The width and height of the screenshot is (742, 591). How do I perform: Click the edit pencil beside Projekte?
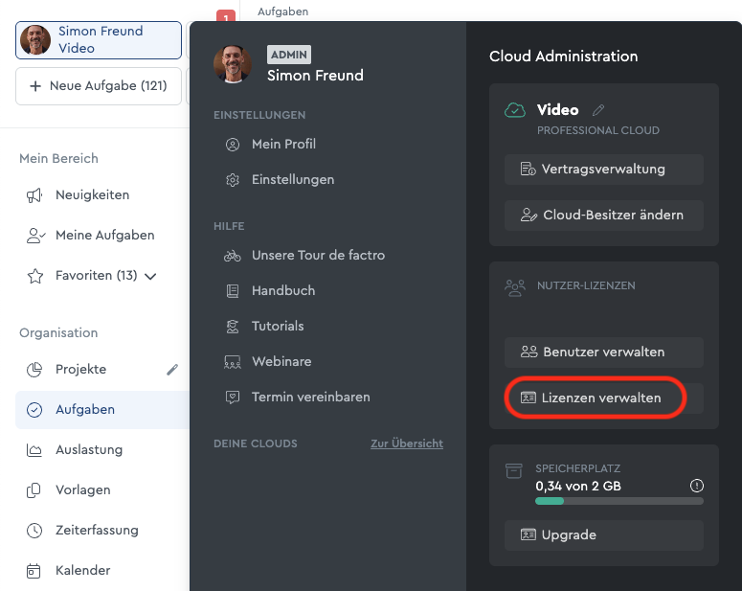tap(172, 370)
